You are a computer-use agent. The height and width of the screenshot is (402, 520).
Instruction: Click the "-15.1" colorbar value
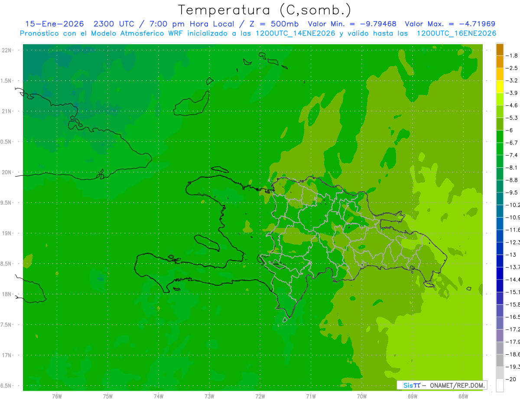[513, 292]
